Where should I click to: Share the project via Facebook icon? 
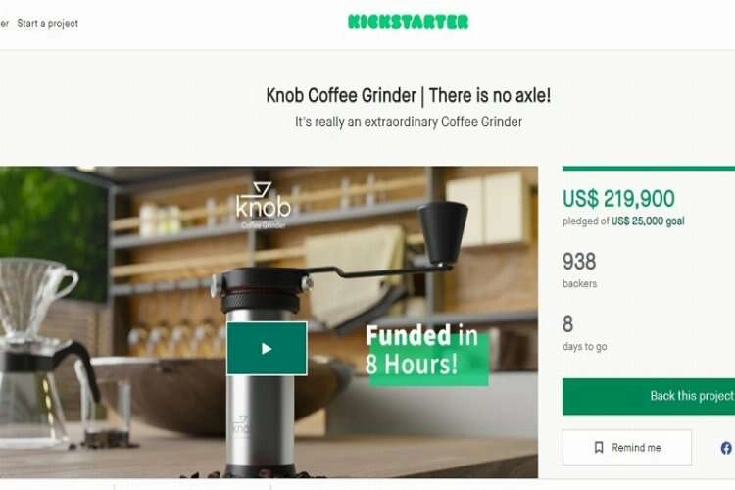coord(726,448)
